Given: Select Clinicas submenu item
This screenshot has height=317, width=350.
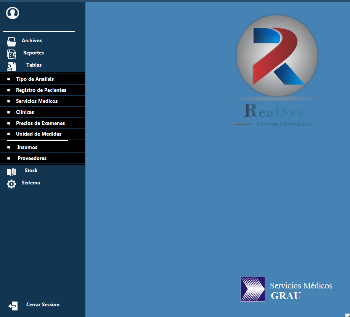Looking at the screenshot, I should pyautogui.click(x=42, y=112).
